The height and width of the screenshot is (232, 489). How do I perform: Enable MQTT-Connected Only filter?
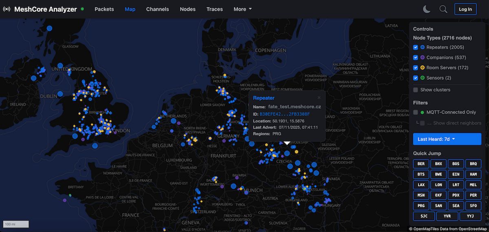click(x=416, y=112)
